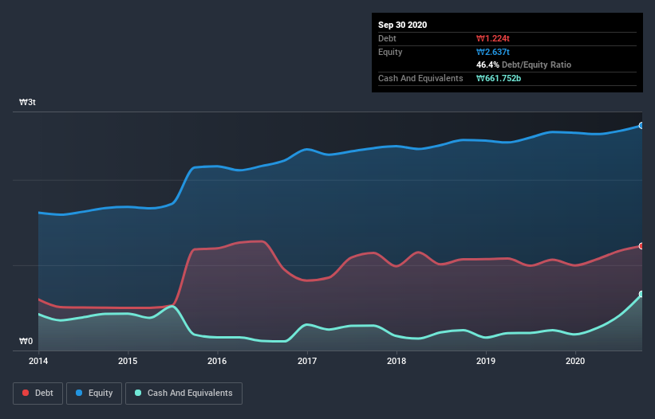Click the 2015 x-axis label

[x=128, y=361]
